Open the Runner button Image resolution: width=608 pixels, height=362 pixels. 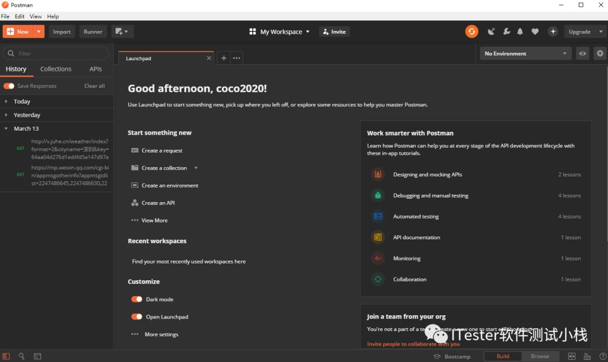(93, 32)
